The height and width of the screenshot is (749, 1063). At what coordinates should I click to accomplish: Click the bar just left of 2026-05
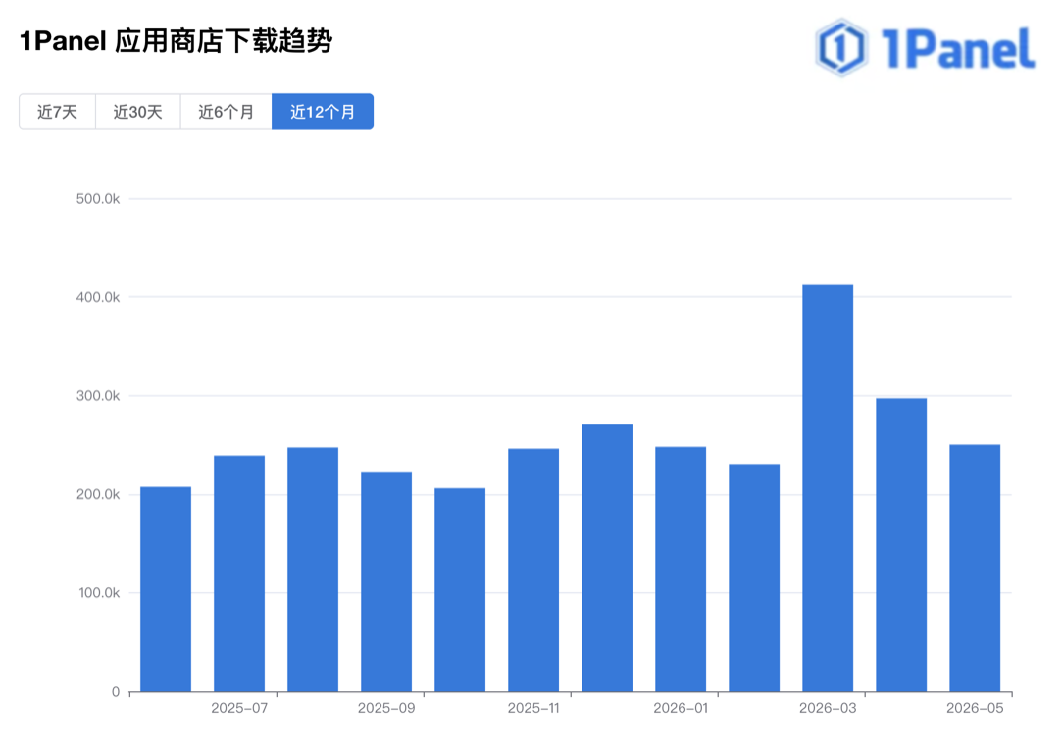pos(901,545)
